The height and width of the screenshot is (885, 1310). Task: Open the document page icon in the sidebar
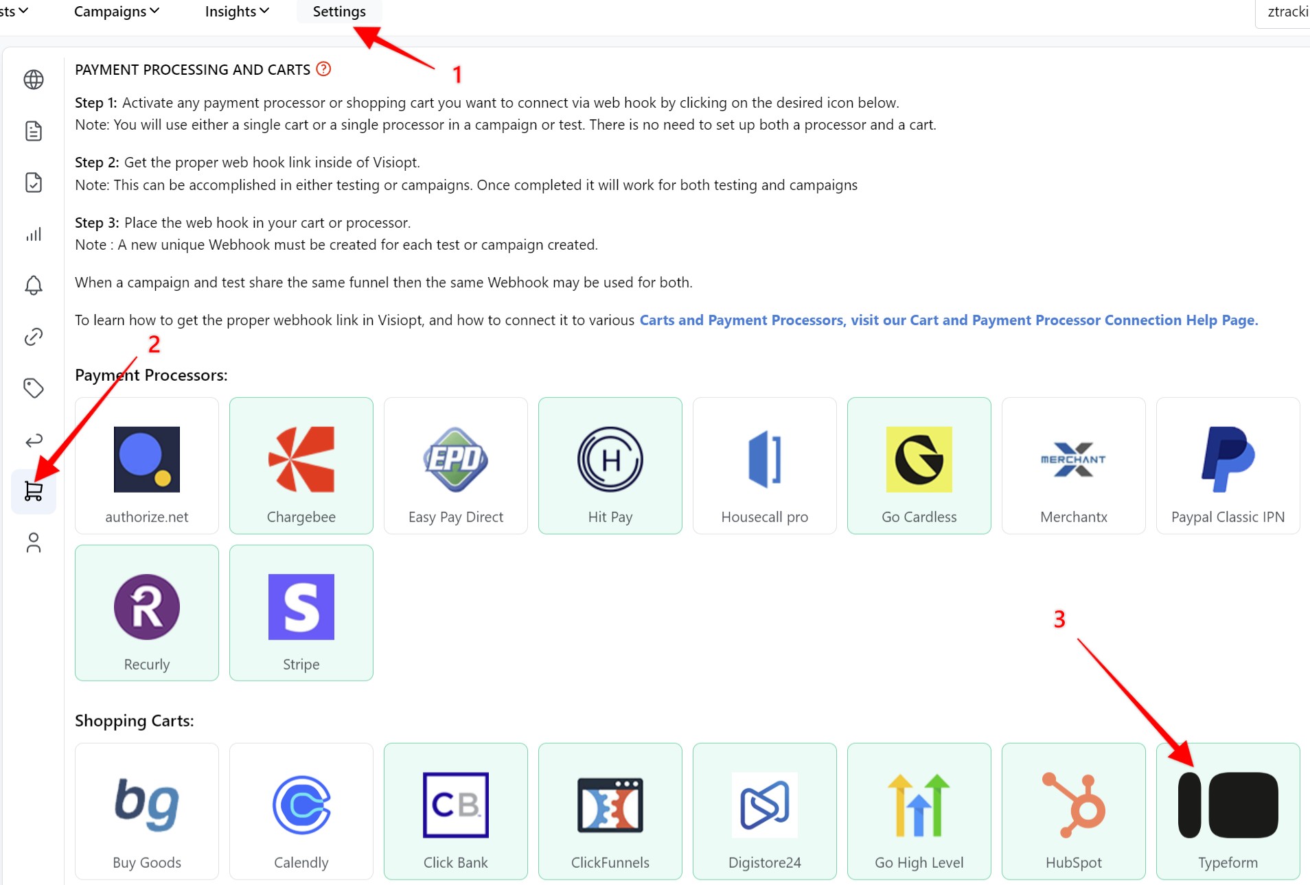34,131
